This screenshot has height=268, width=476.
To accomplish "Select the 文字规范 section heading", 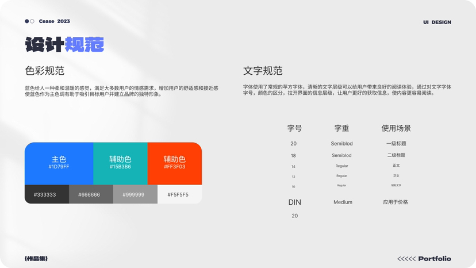I will pos(263,71).
